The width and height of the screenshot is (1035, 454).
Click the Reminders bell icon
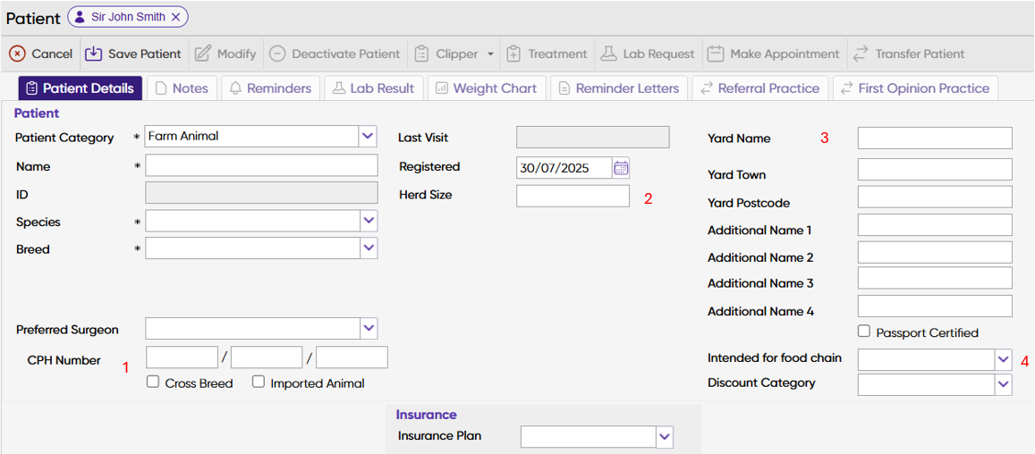[235, 88]
